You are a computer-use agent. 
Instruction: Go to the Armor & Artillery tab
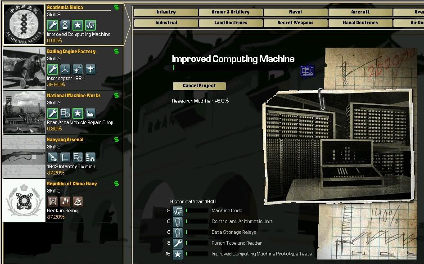[230, 12]
